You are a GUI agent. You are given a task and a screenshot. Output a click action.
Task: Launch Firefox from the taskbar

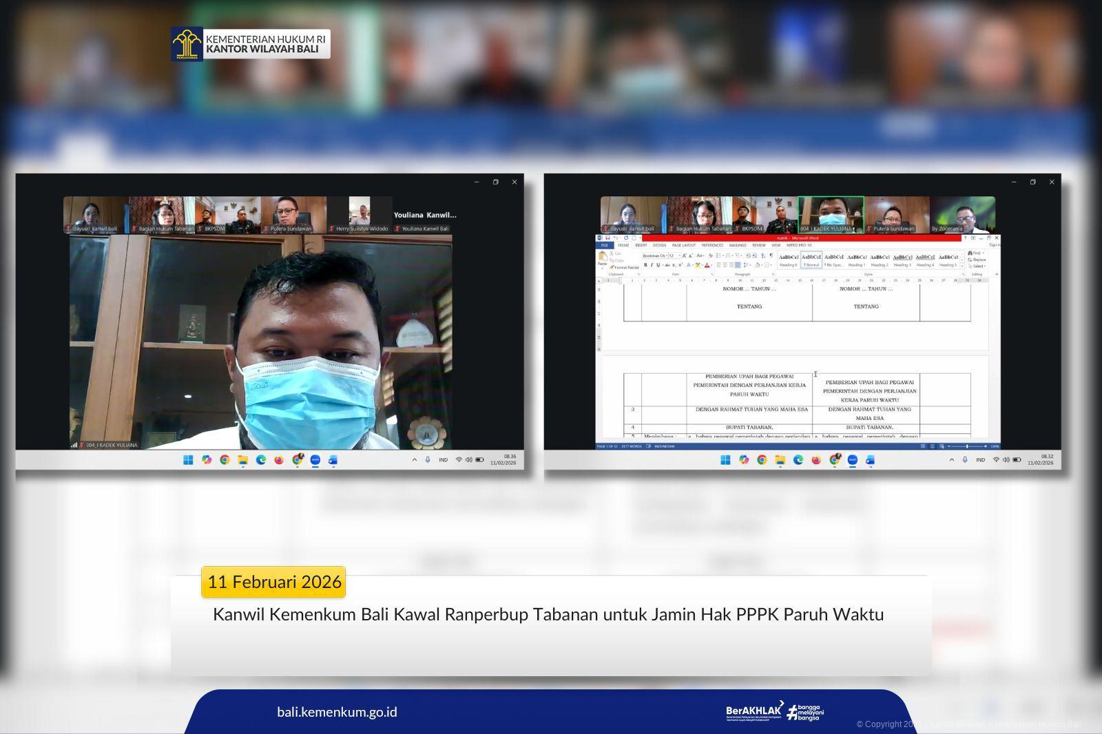click(x=816, y=460)
